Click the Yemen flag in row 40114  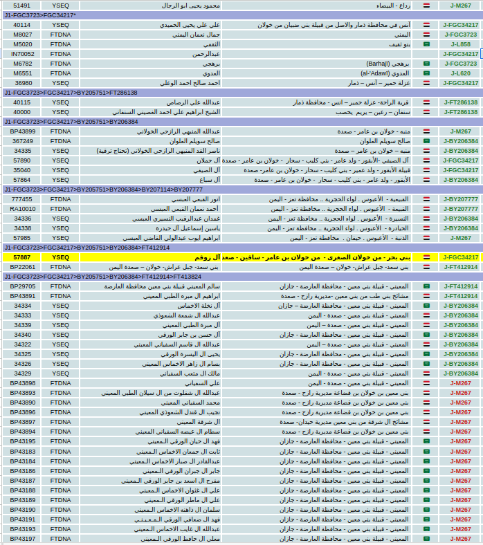pos(426,25)
